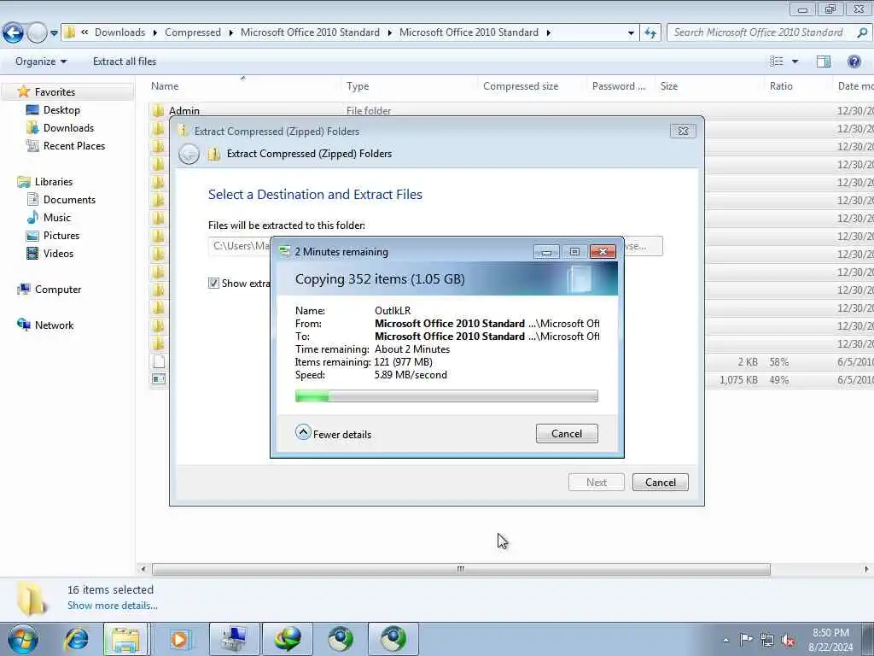Expand arrow after Compressed breadcrumb

pyautogui.click(x=230, y=33)
